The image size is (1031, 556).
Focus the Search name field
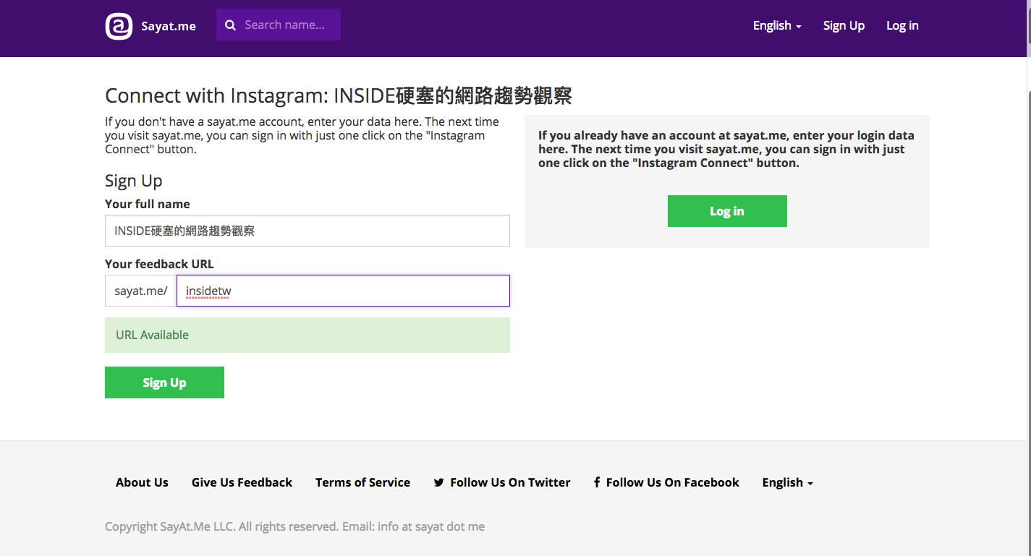pyautogui.click(x=279, y=25)
